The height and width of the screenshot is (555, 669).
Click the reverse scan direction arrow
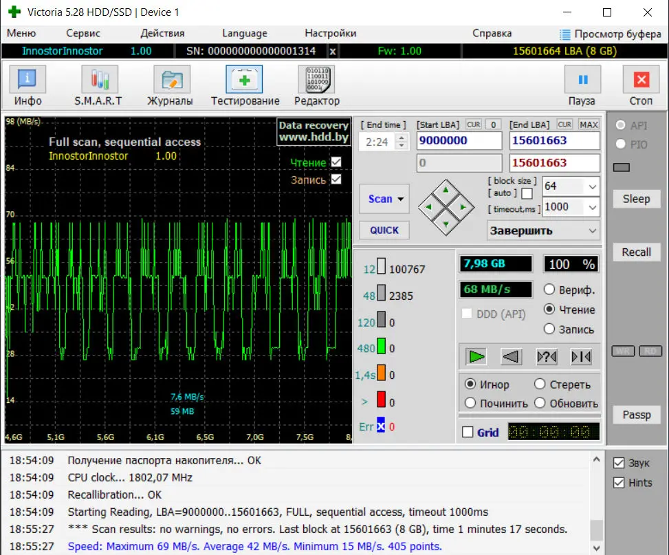[x=511, y=356]
